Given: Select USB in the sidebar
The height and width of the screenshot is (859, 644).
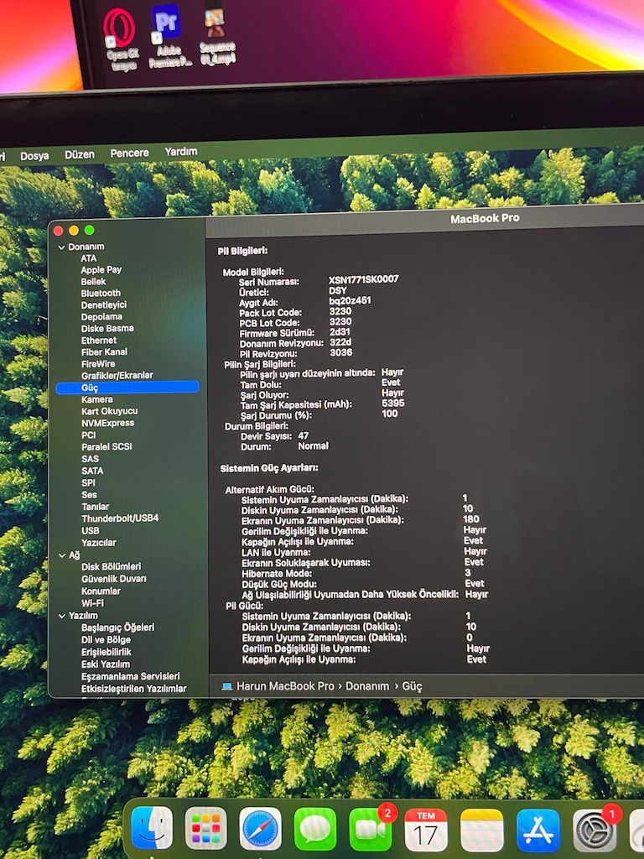Looking at the screenshot, I should (91, 530).
